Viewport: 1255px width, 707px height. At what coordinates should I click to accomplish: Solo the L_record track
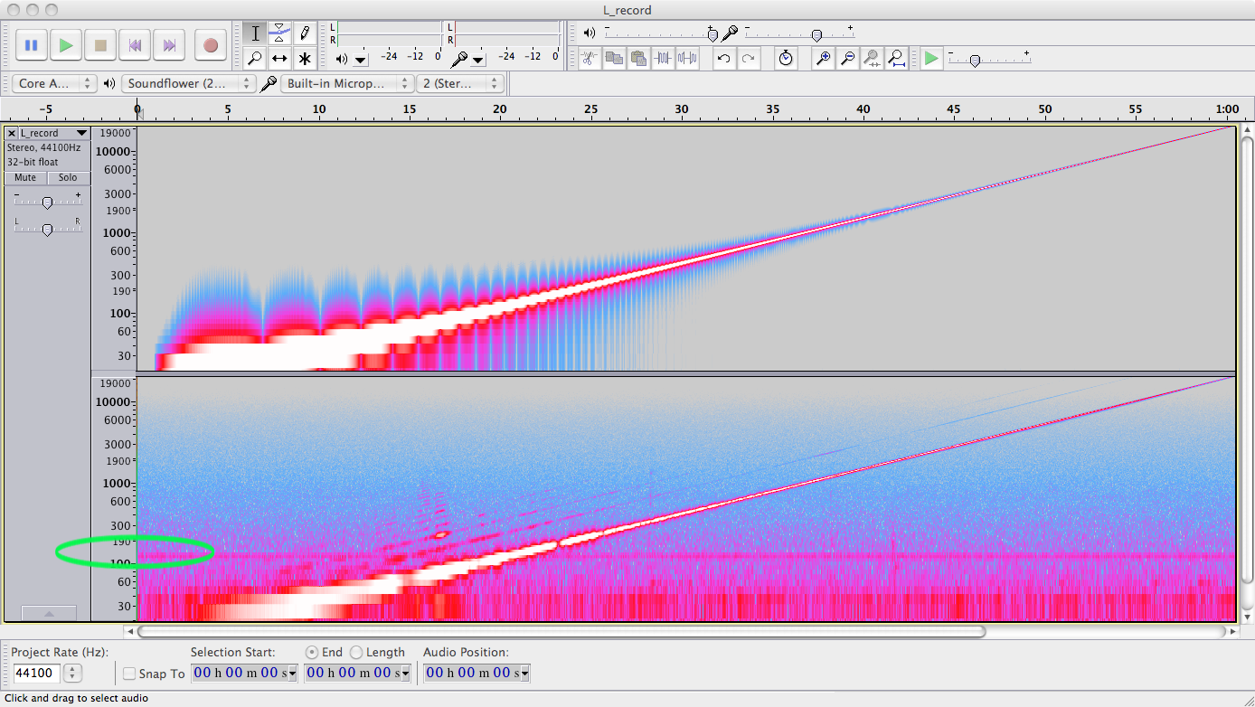tap(68, 178)
